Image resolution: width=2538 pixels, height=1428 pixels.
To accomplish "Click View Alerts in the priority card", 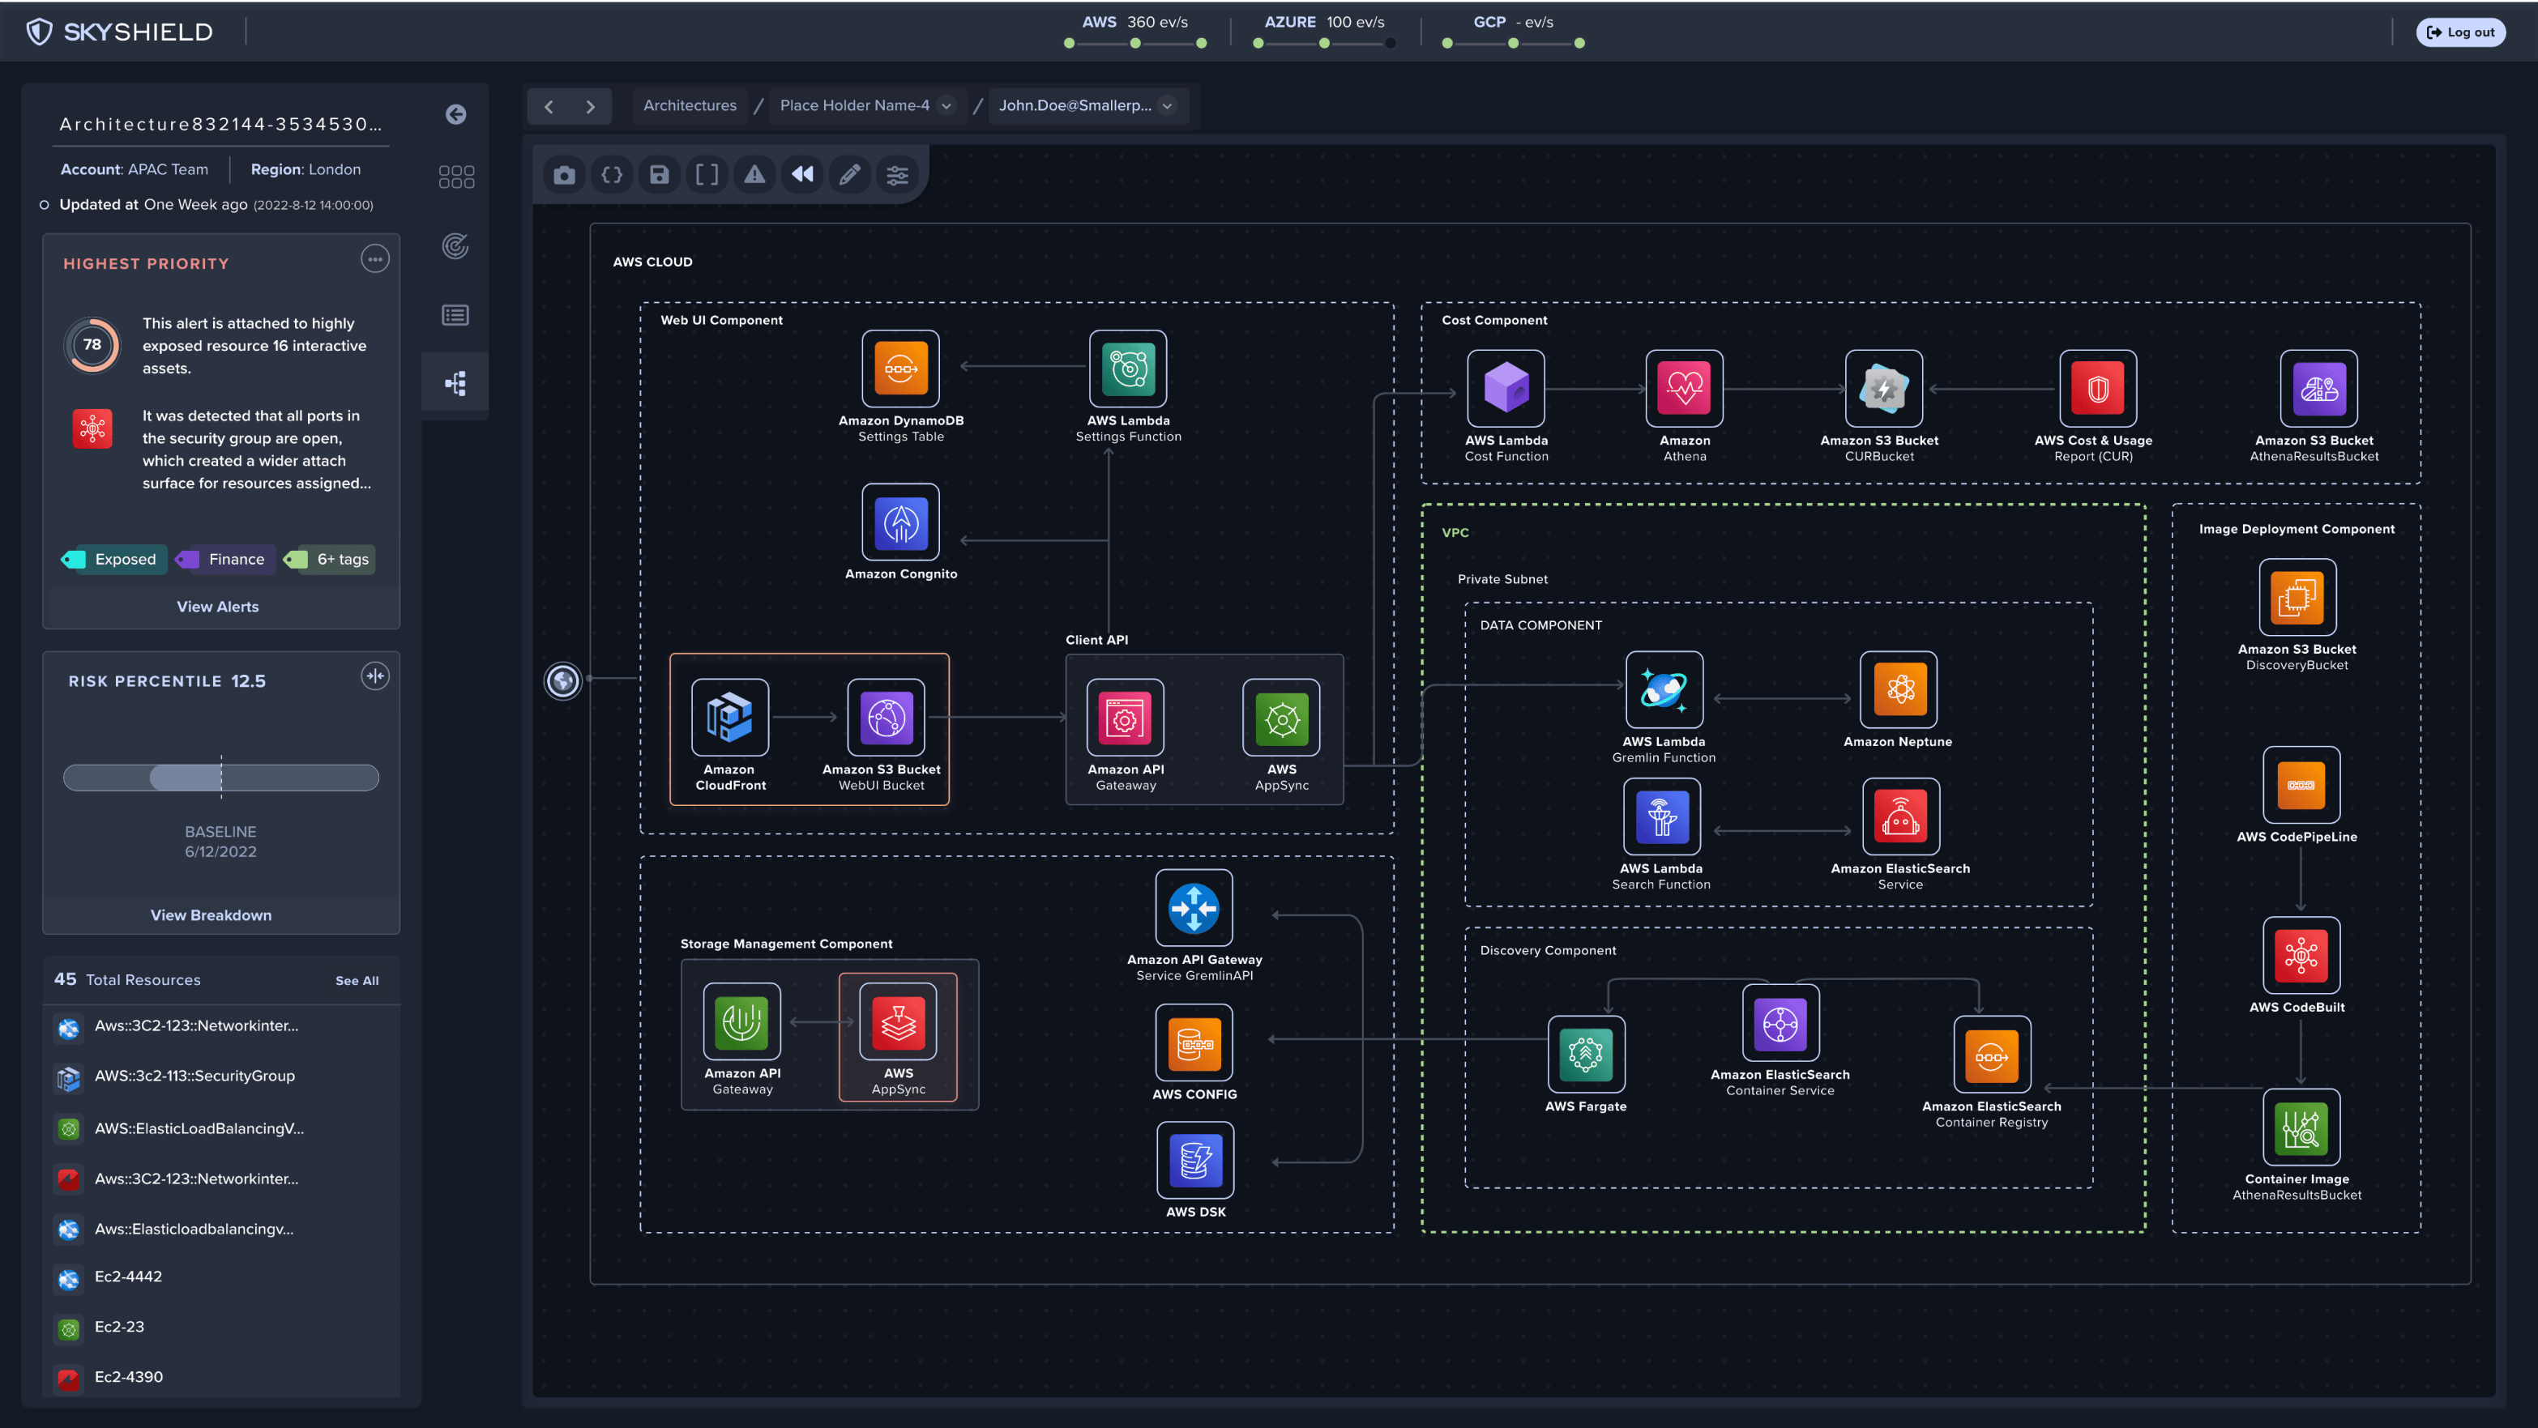I will (x=218, y=607).
